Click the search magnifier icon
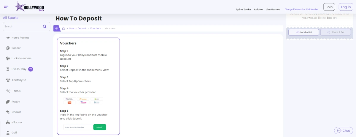This screenshot has width=356, height=137. [x=45, y=27]
